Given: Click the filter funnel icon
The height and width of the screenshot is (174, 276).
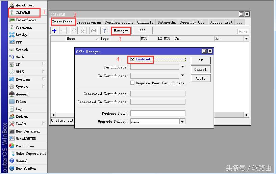Looking at the screenshot, I should tap(105, 31).
